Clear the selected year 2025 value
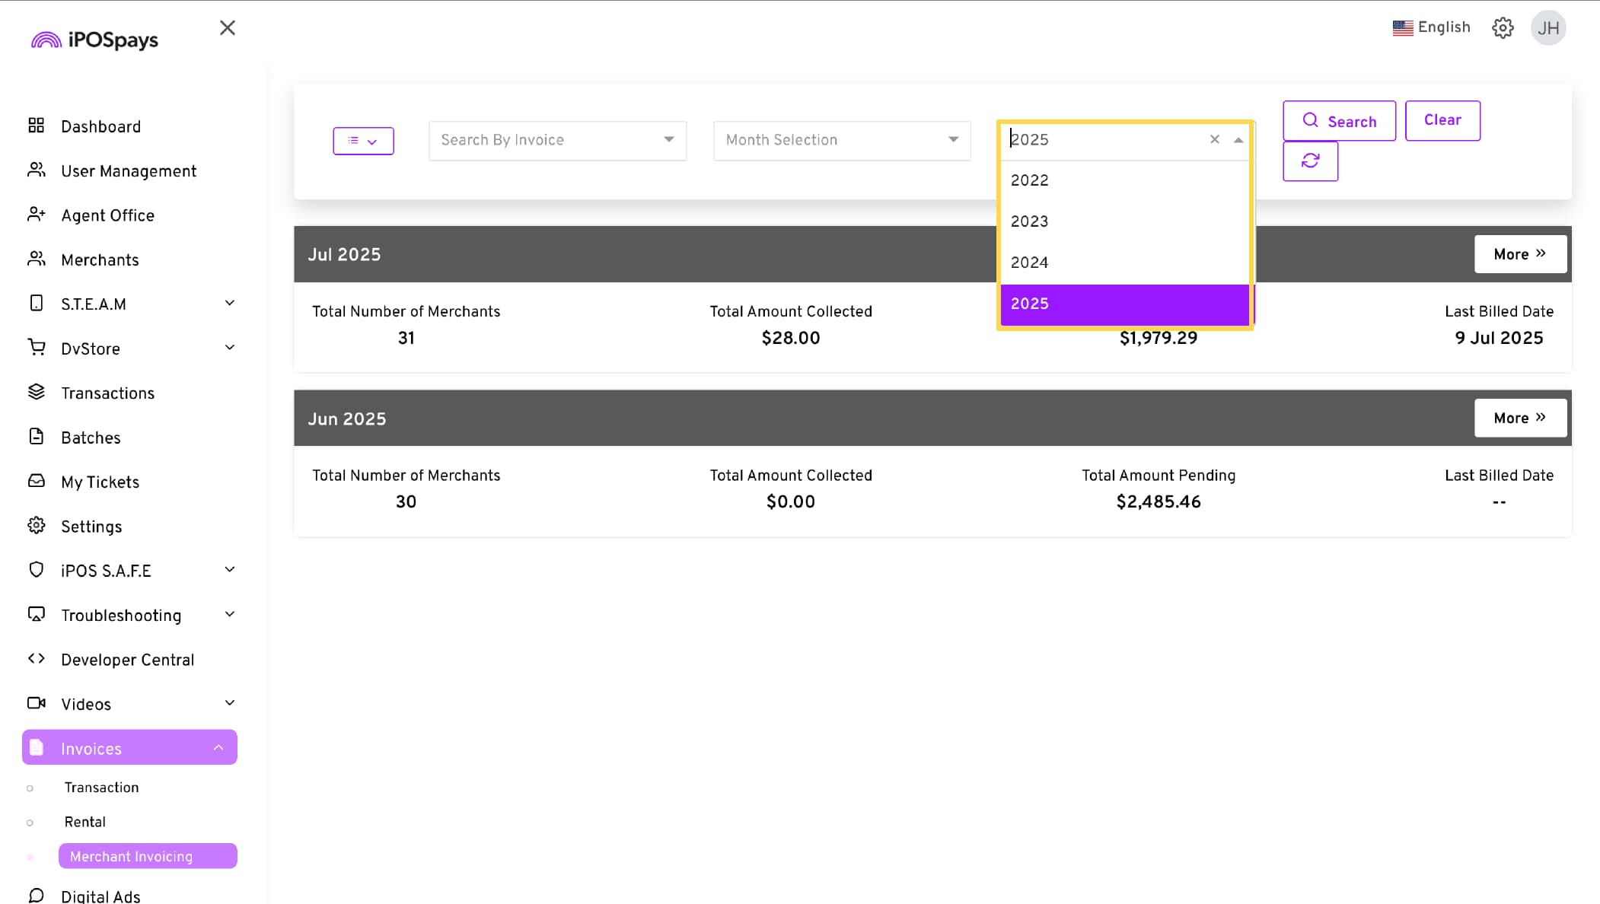 click(x=1214, y=139)
